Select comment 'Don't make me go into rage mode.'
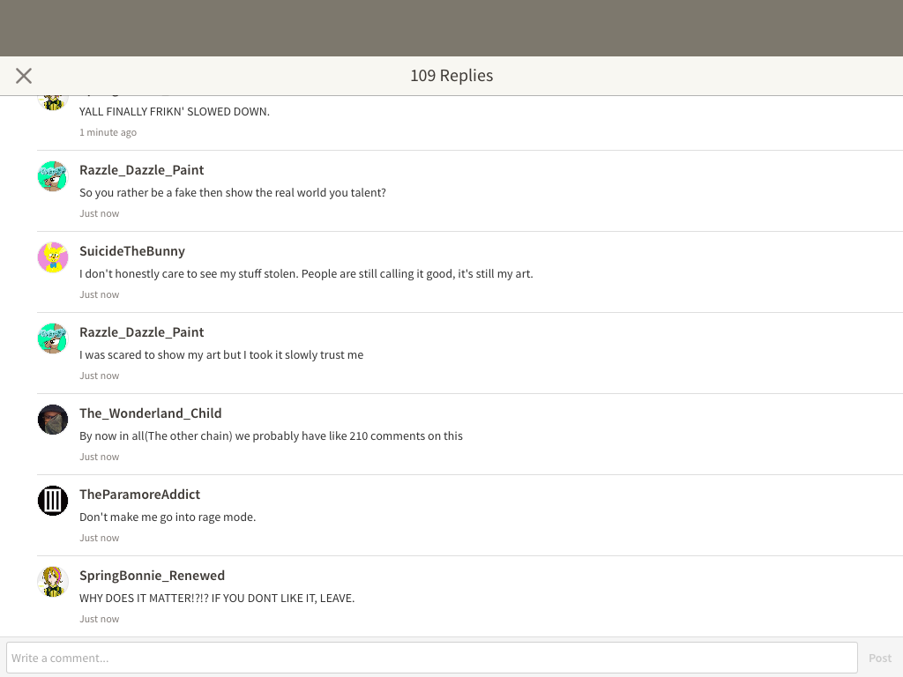903x677 pixels. click(168, 517)
